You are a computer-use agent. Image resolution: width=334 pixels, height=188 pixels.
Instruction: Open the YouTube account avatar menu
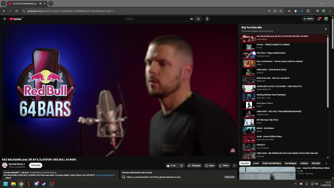326,19
